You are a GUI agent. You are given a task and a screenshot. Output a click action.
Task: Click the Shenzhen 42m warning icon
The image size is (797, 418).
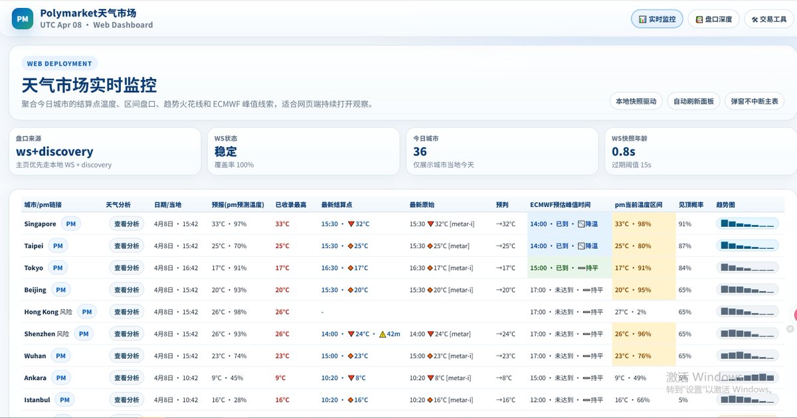click(383, 334)
